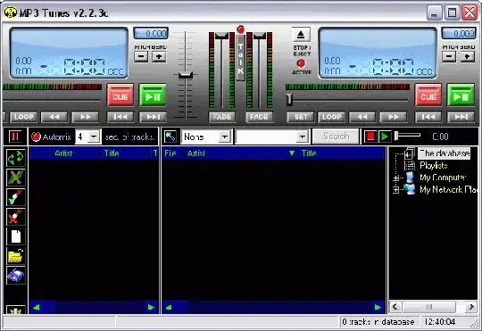Expand the My Computer tree node
Screen dimensions: 482x331
click(396, 178)
